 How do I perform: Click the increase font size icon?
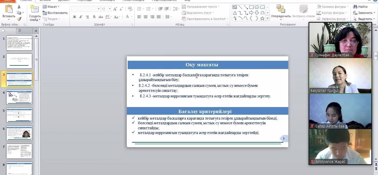point(115,9)
